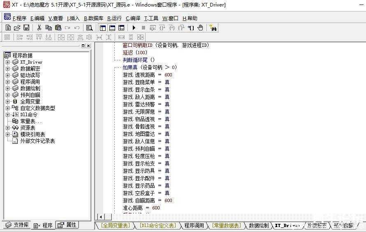The height and width of the screenshot is (232, 366).
Task: Click the code line 游戏.透视距离 = 600
Action: point(148,75)
